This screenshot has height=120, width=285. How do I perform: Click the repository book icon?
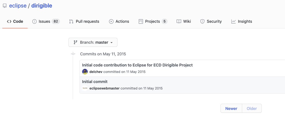click(x=5, y=6)
